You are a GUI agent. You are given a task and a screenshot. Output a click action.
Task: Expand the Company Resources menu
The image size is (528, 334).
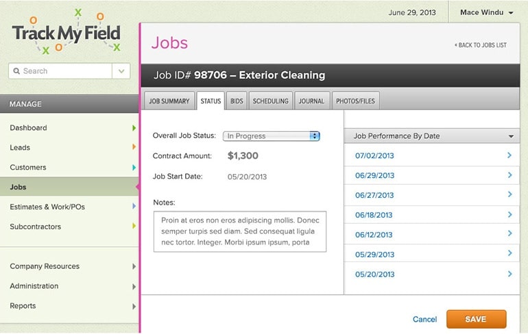[x=134, y=266]
